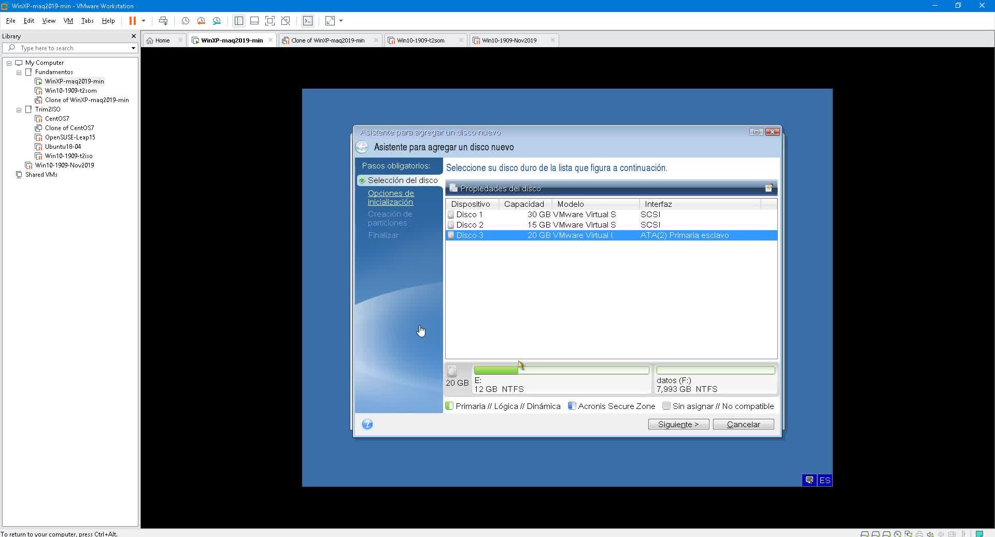This screenshot has height=537, width=995.
Task: Open the Edit menu
Action: 29,21
